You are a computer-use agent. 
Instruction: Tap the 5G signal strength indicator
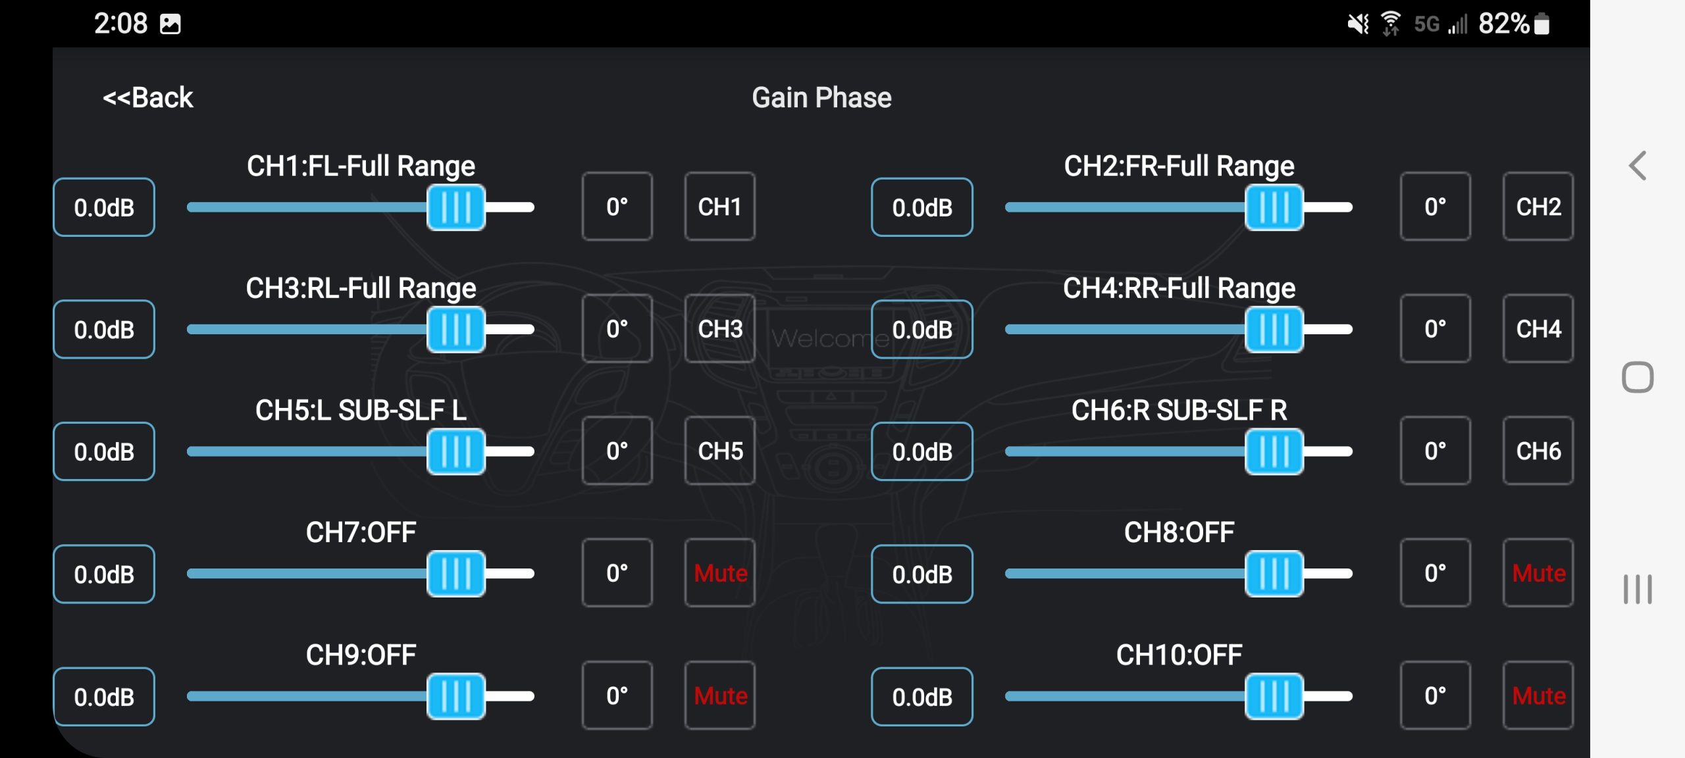coord(1441,24)
